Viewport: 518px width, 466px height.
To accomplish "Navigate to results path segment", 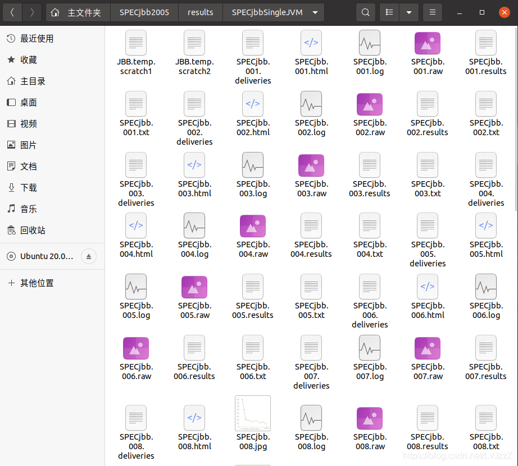I will click(200, 12).
